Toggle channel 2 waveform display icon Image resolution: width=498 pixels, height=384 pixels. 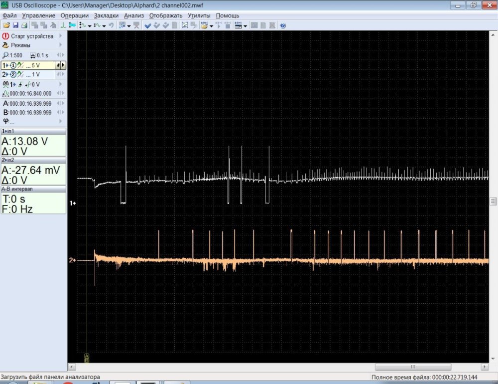(20, 74)
